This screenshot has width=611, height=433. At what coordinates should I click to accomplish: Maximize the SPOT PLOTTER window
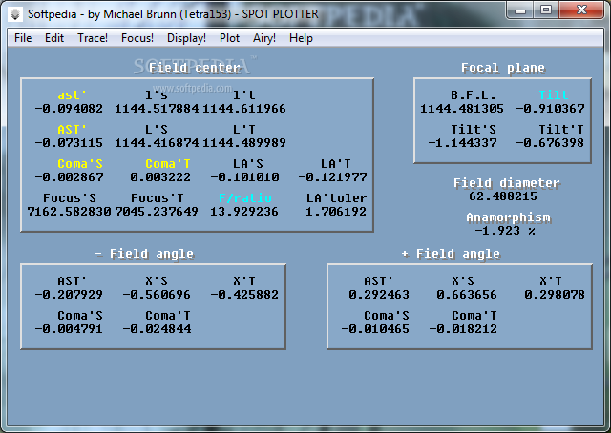click(546, 10)
